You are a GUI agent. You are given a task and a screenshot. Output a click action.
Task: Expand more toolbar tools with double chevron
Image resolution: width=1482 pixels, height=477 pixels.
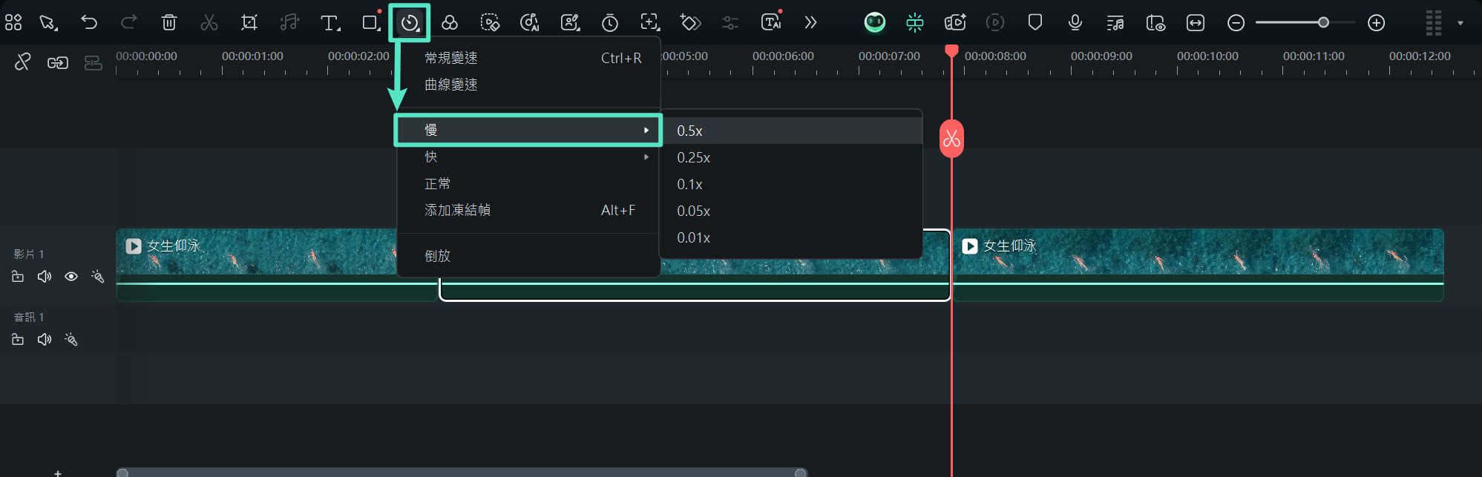(x=810, y=22)
